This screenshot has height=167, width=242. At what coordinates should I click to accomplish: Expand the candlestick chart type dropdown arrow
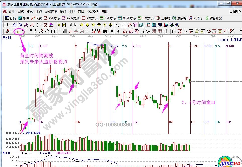[41, 25]
